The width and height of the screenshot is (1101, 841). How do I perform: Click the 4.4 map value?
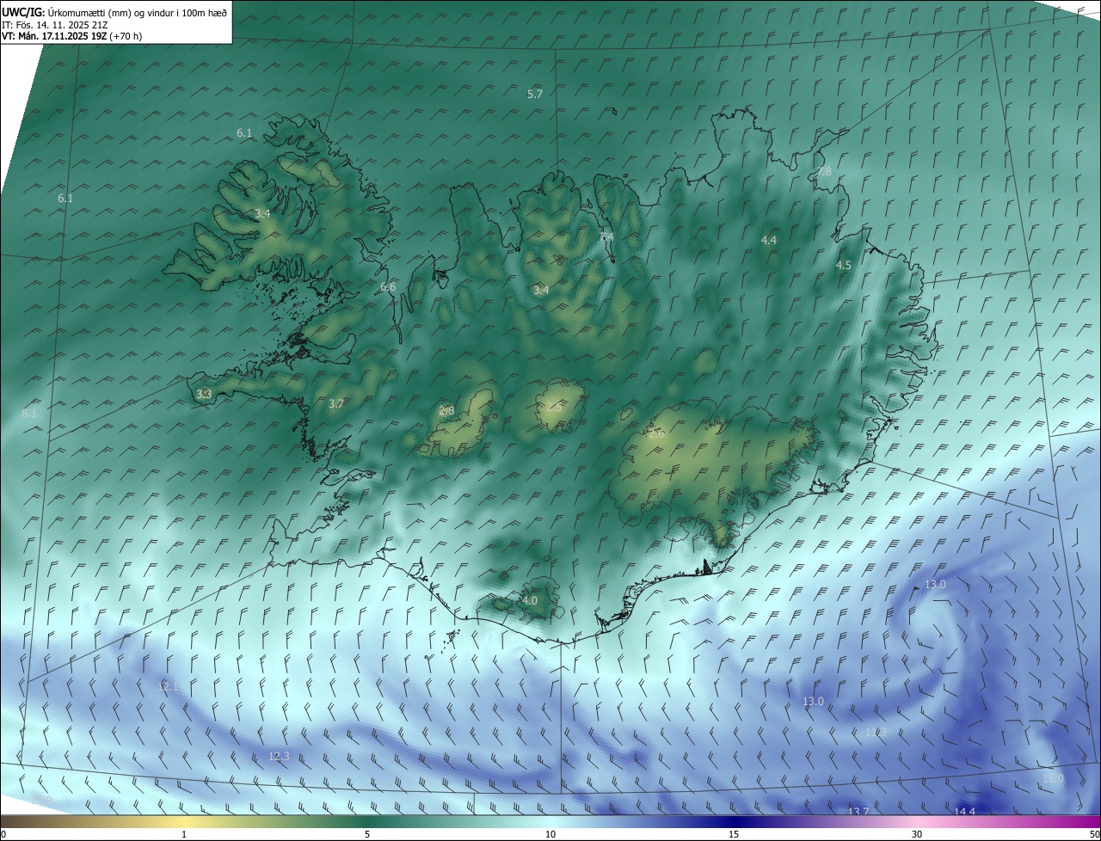click(769, 240)
